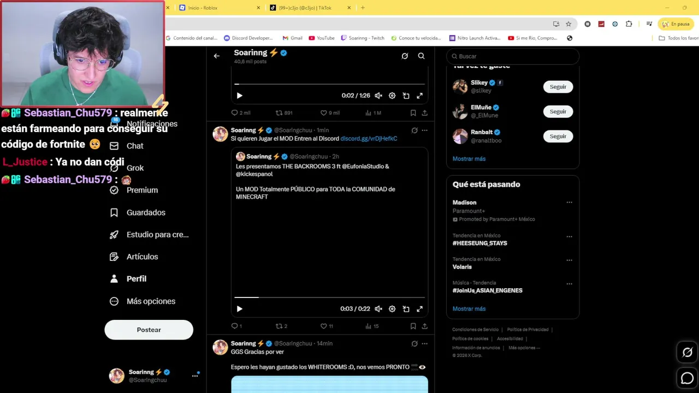Screen dimensions: 699x393
Task: Open Perfil in the sidebar
Action: [x=128, y=279]
